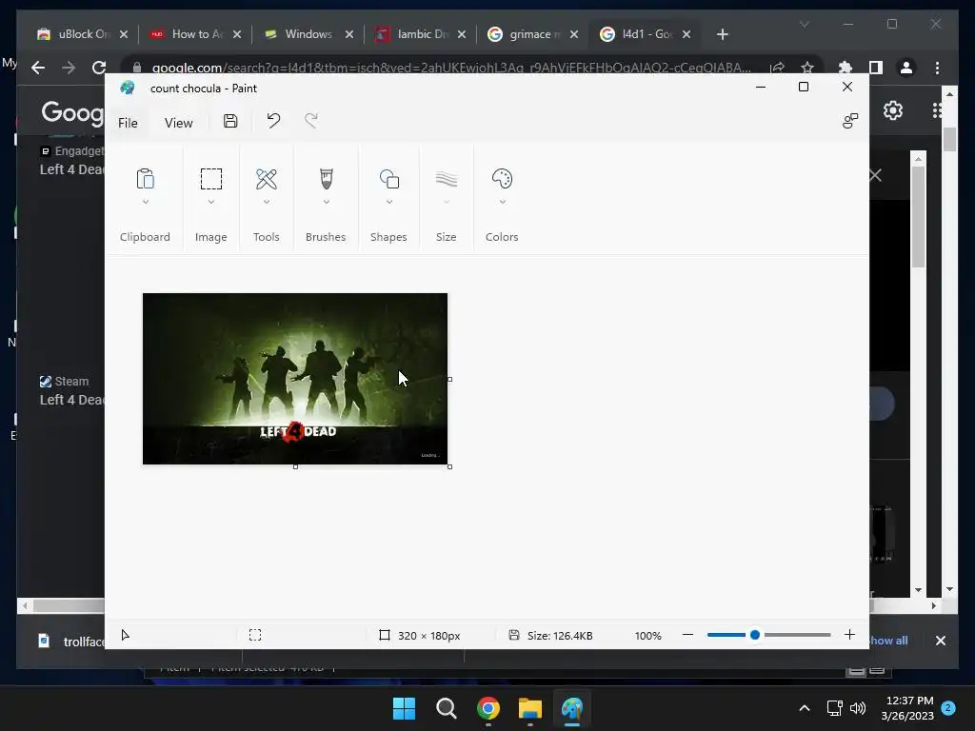Image resolution: width=975 pixels, height=731 pixels.
Task: Open the Chrome profile avatar icon
Action: click(906, 68)
